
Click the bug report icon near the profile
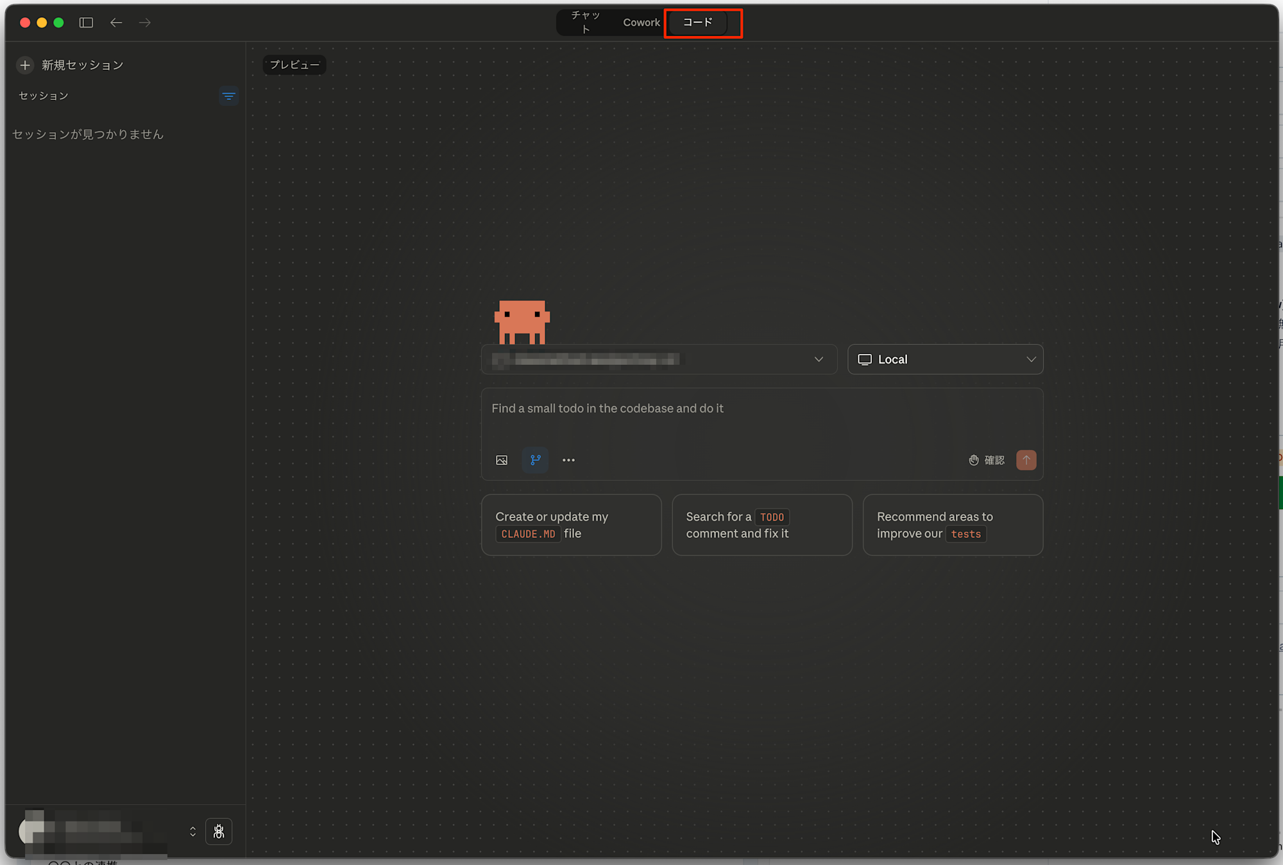(x=219, y=832)
